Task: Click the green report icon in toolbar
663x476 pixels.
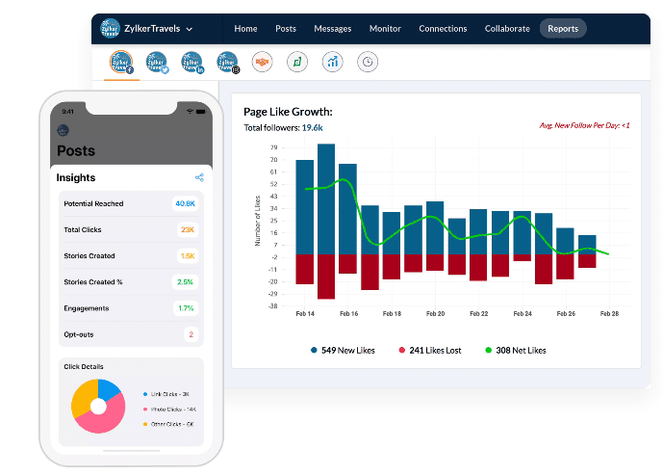Action: coord(297,62)
